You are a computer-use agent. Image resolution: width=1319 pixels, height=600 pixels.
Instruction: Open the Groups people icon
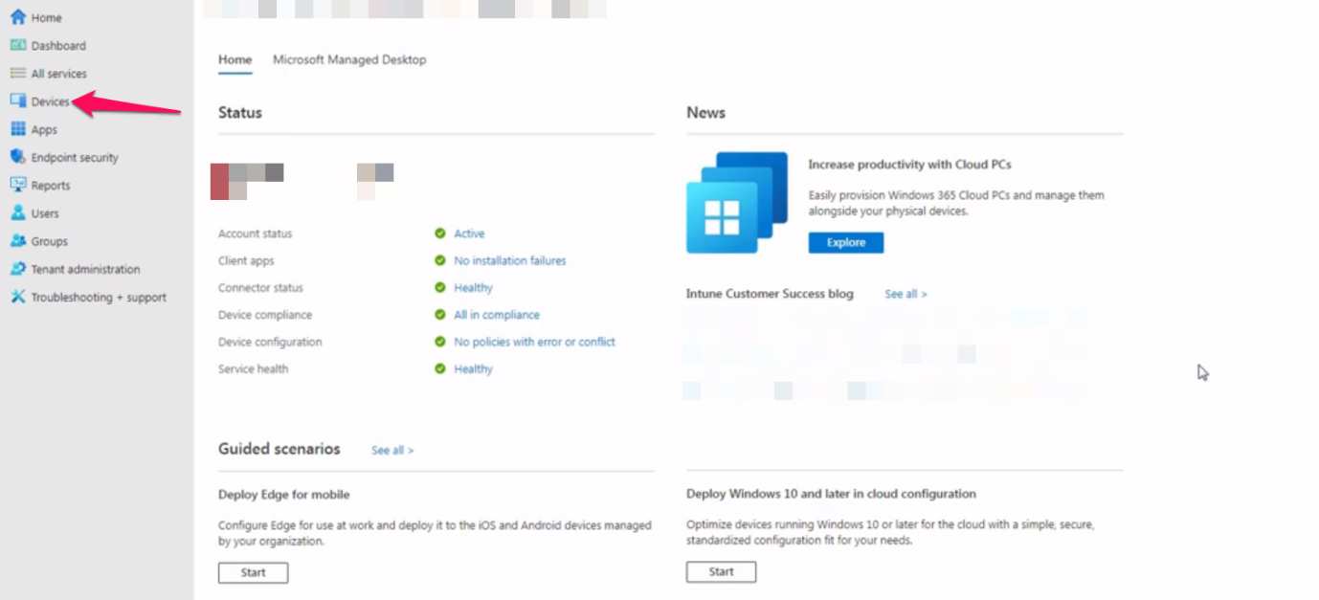point(18,241)
